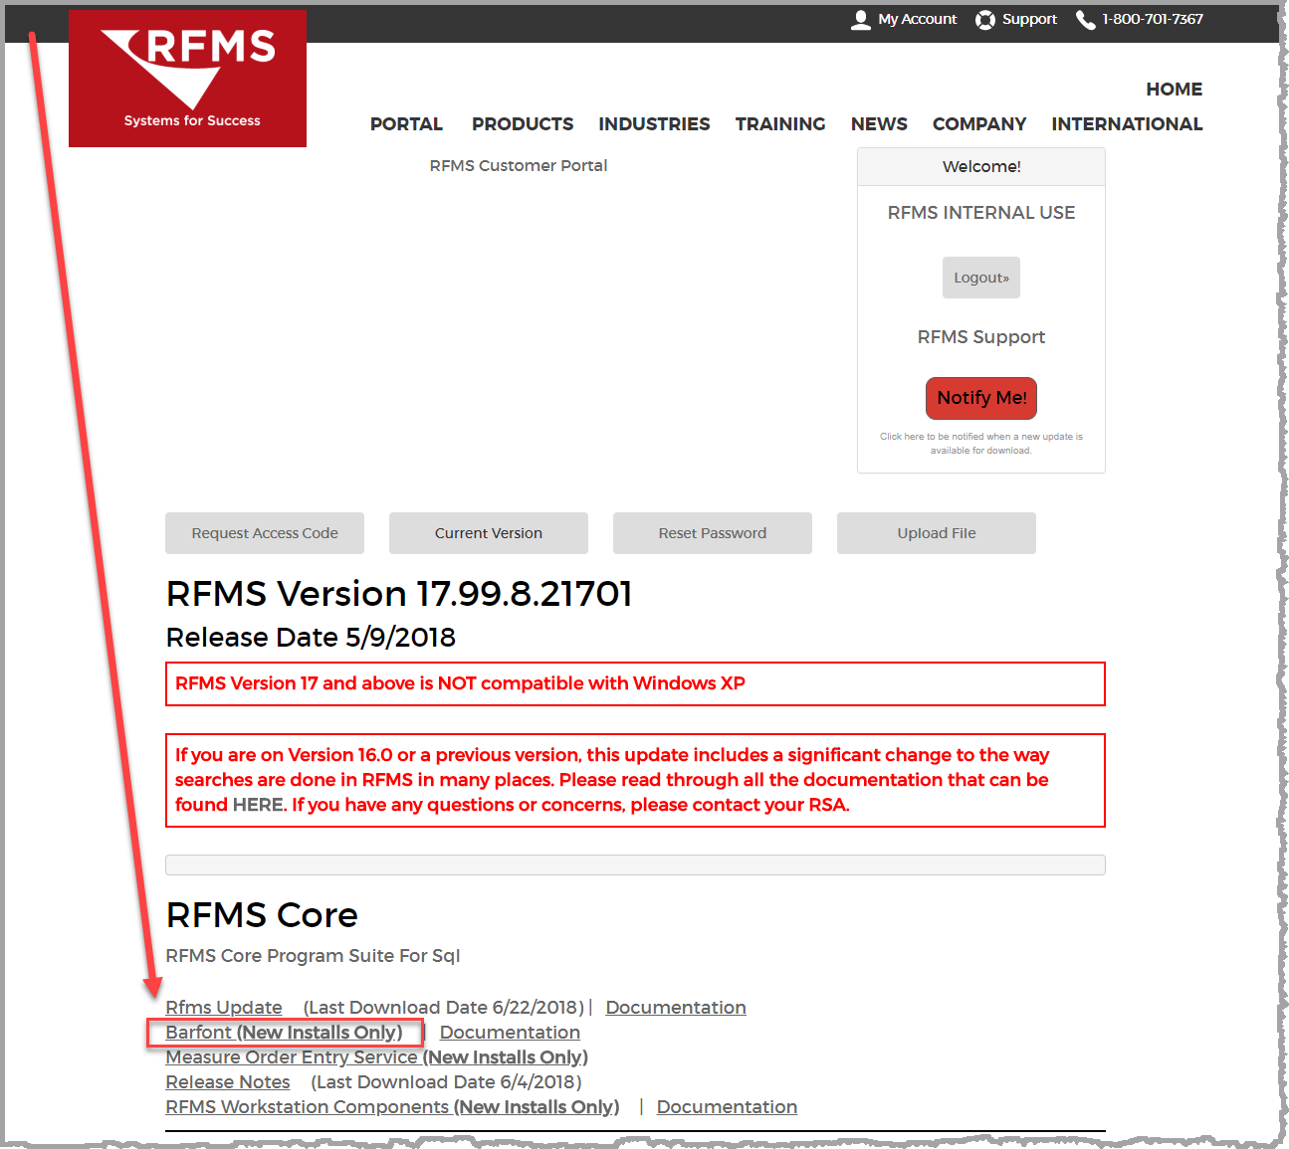Click the My Account person icon
Image resolution: width=1289 pixels, height=1149 pixels.
[x=861, y=20]
